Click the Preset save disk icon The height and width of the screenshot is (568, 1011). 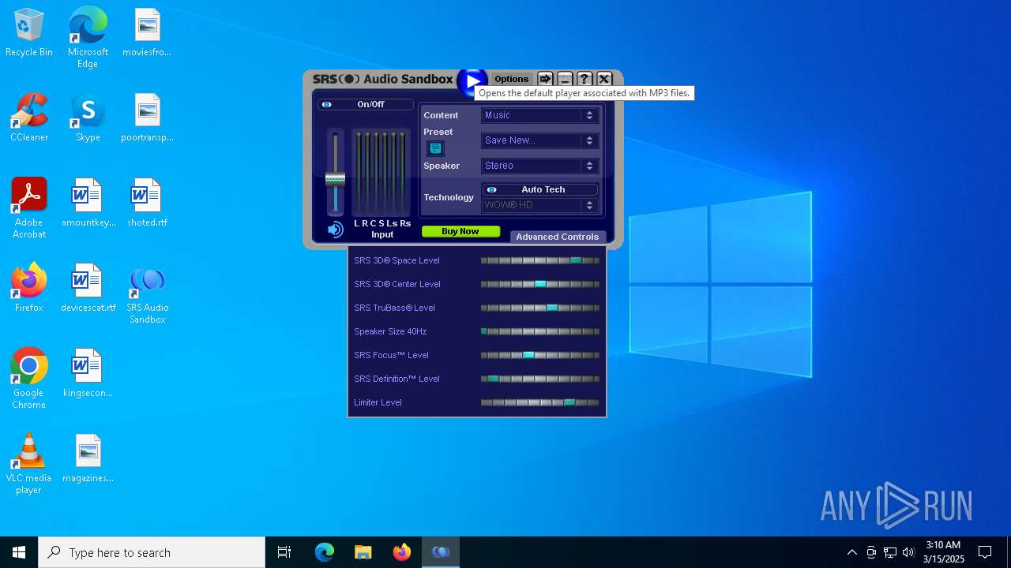pyautogui.click(x=435, y=148)
